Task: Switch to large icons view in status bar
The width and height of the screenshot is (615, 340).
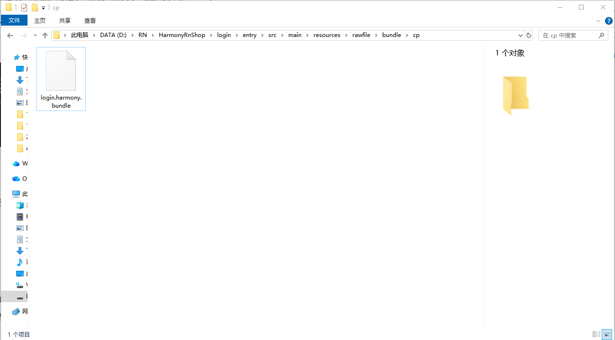Action: [x=607, y=334]
